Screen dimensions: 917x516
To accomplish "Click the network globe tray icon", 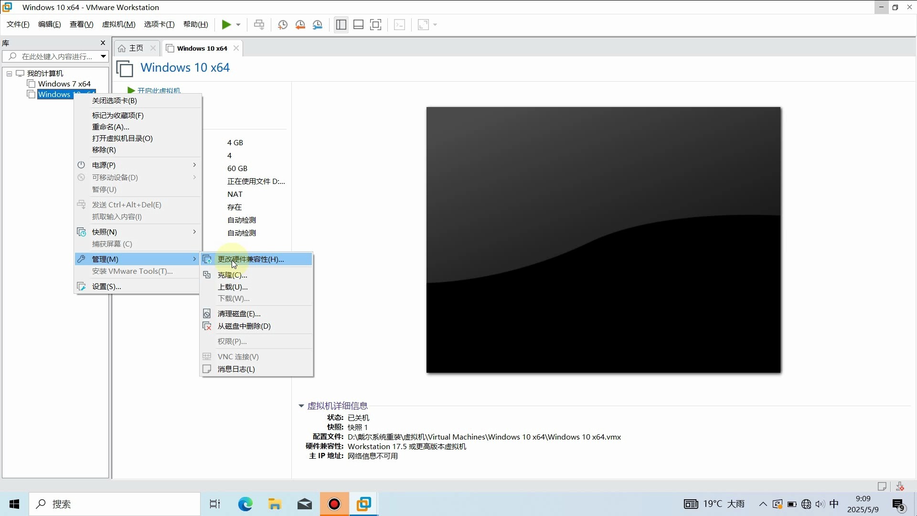I will tap(806, 504).
